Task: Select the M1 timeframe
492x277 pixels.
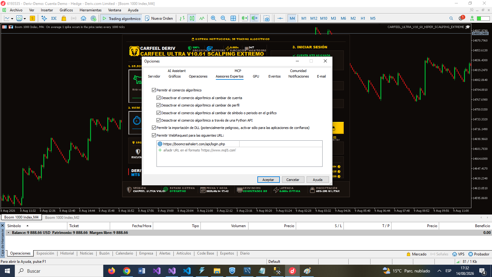Action: (x=304, y=18)
